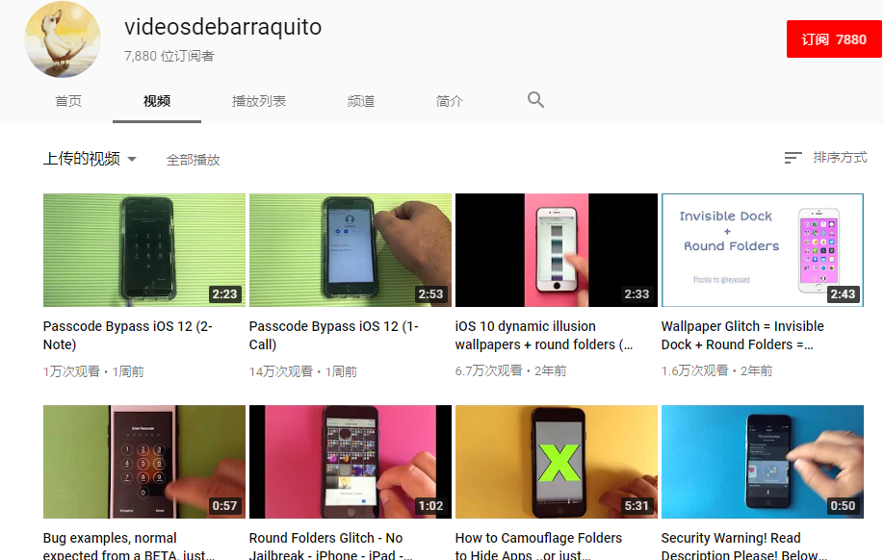The height and width of the screenshot is (560, 884).
Task: Go to the 频道 tab
Action: click(361, 101)
